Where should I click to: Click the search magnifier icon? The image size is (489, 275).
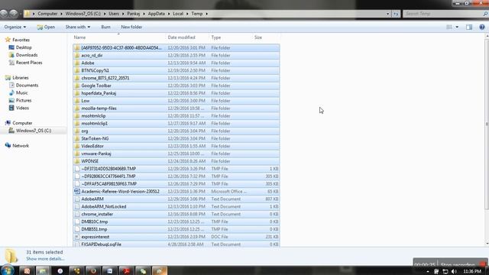tap(485, 14)
